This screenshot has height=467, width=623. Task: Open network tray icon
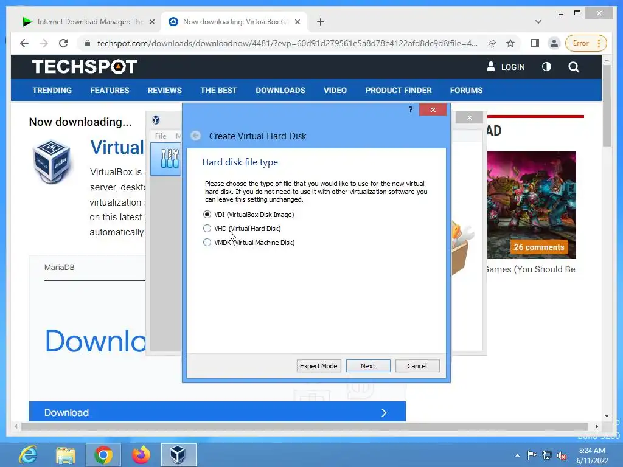547,455
